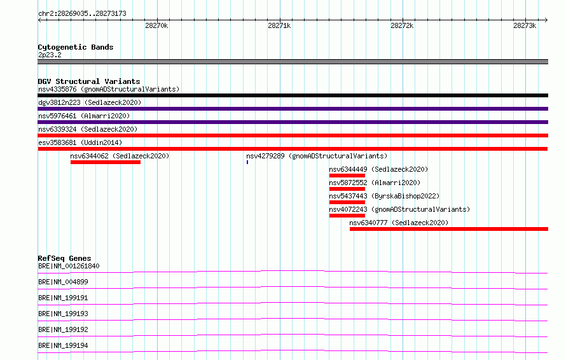The height and width of the screenshot is (360, 566).
Task: Click the 28270k ruler position
Action: 156,25
